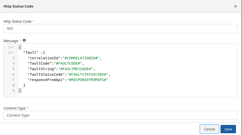Click line number 9 in the editor gutter
The height and width of the screenshot is (135, 242).
[13, 91]
